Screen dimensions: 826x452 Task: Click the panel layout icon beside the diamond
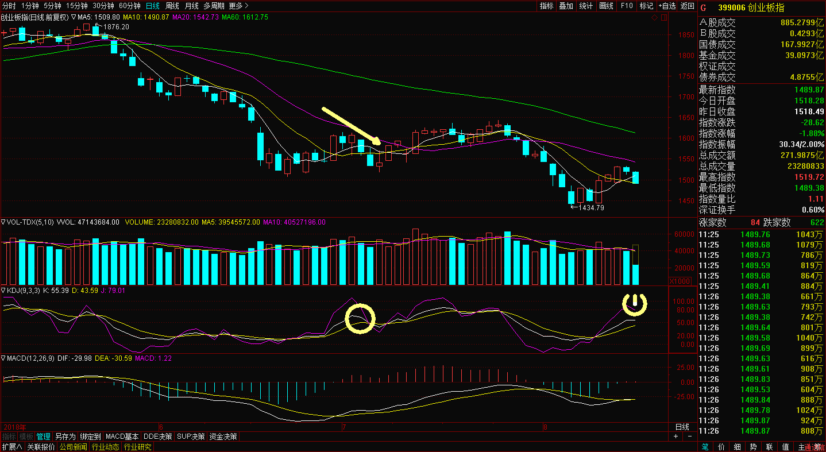pyautogui.click(x=665, y=17)
